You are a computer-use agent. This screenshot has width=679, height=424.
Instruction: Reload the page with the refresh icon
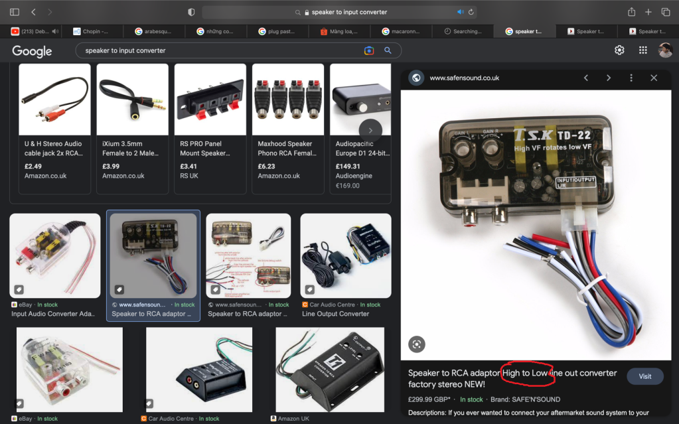click(x=471, y=12)
